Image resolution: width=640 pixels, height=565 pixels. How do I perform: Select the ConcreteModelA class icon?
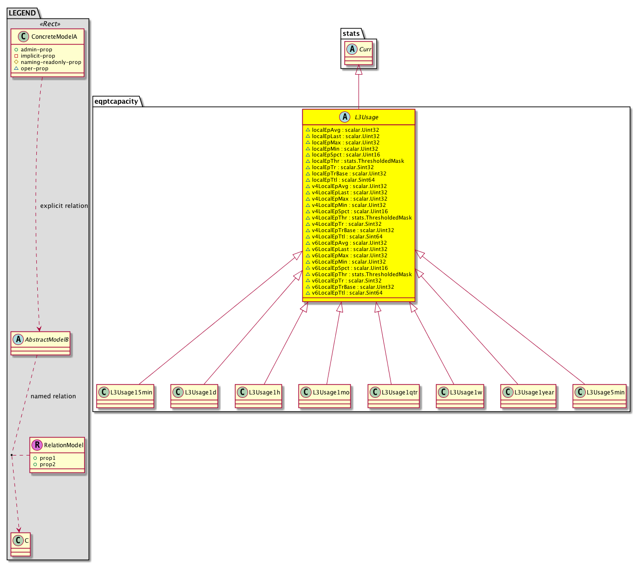(x=25, y=37)
